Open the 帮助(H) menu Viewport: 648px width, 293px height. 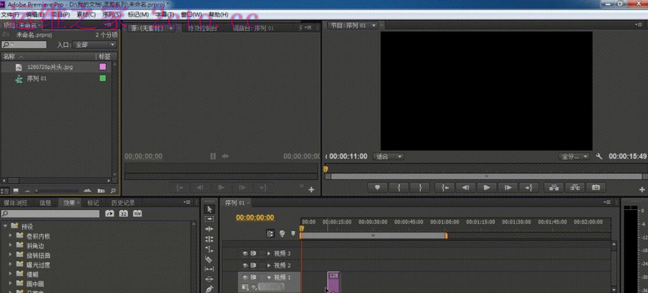point(218,15)
